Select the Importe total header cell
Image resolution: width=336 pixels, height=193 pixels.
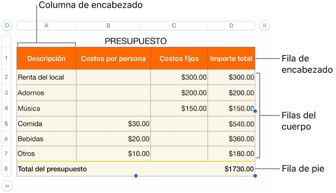point(231,58)
